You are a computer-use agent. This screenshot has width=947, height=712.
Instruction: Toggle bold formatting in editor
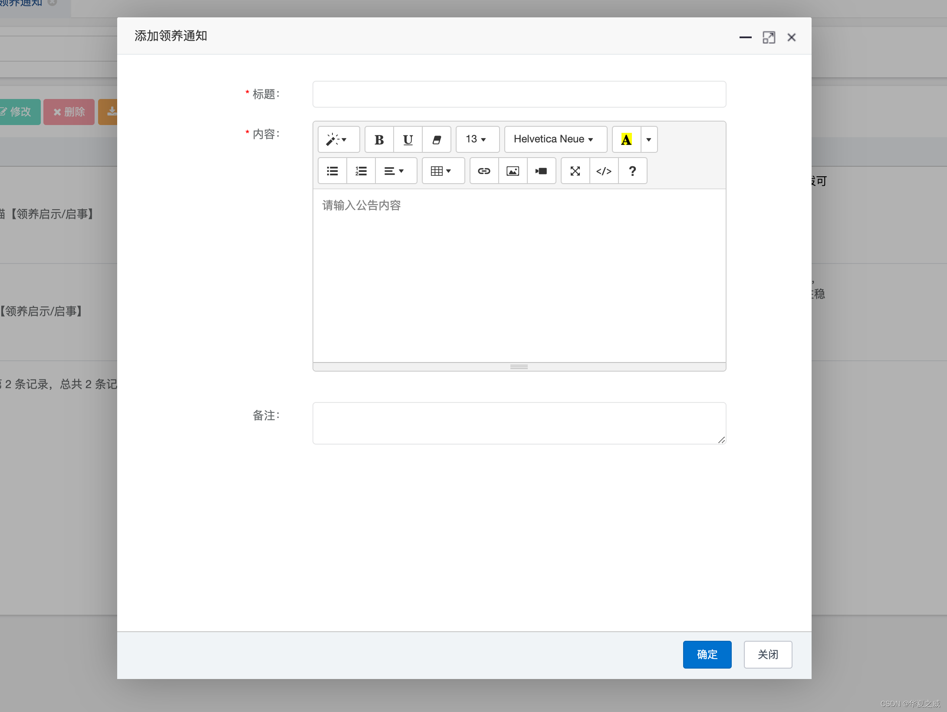(379, 139)
